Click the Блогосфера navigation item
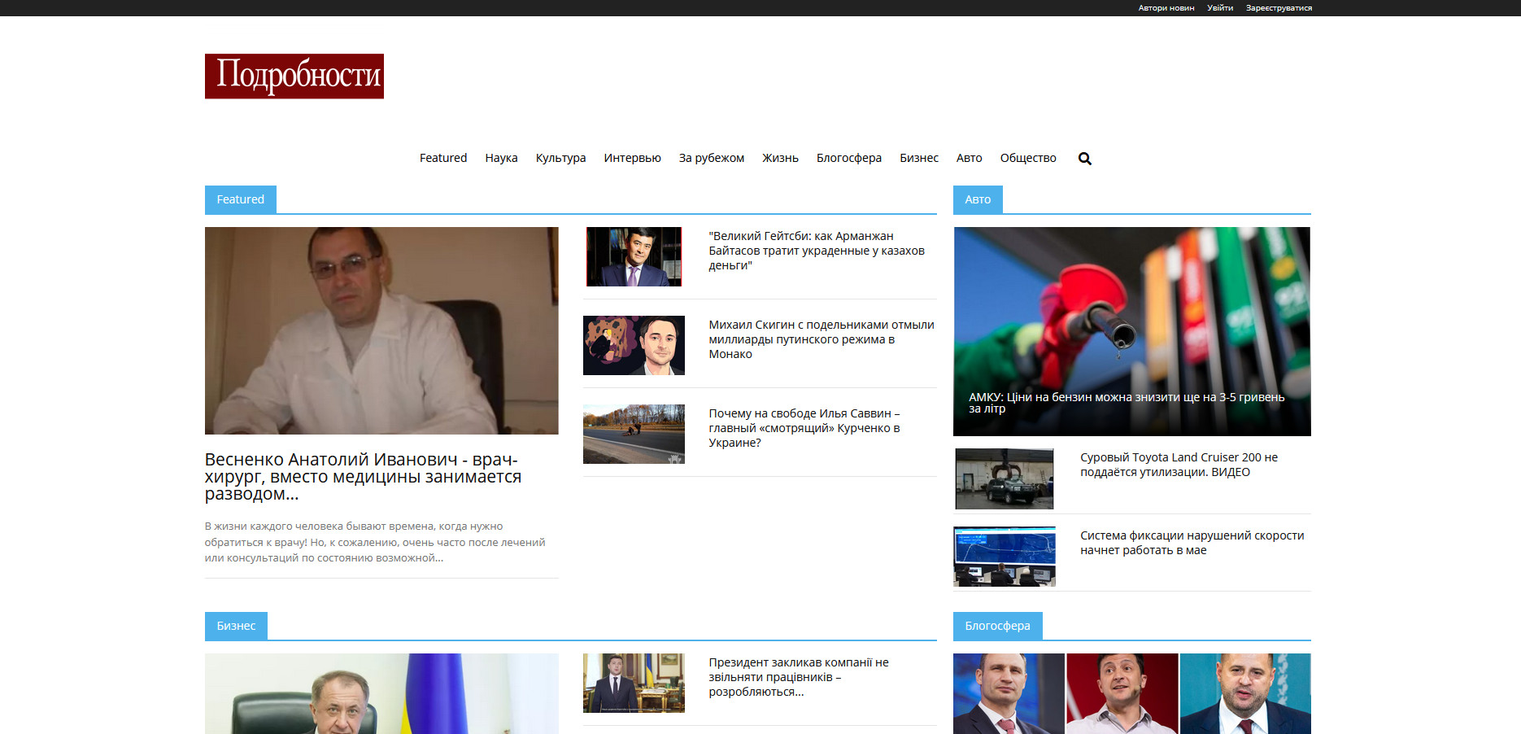 [x=848, y=158]
